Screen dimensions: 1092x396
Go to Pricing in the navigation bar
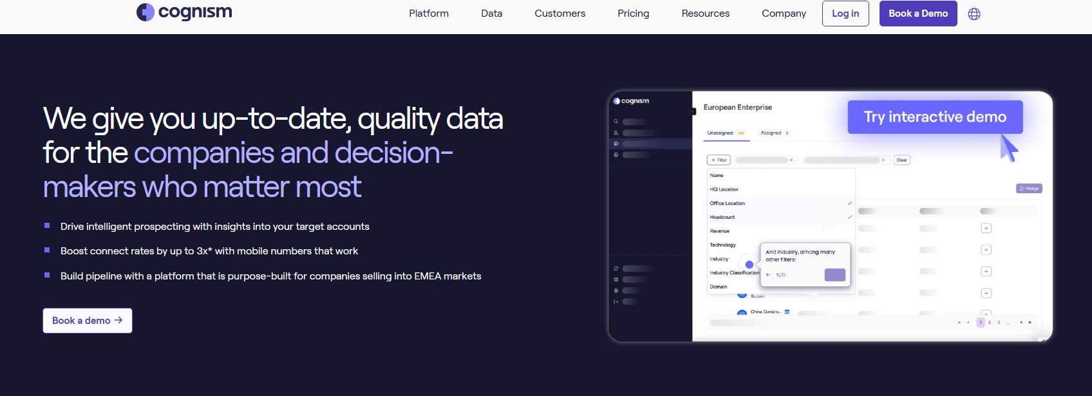point(633,14)
